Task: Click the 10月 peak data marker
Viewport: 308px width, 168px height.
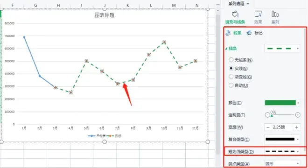Action: point(164,42)
